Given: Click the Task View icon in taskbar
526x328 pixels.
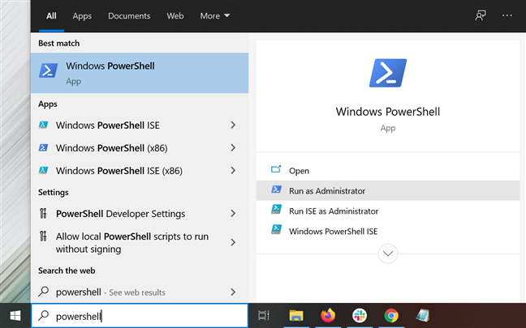Looking at the screenshot, I should 264,315.
